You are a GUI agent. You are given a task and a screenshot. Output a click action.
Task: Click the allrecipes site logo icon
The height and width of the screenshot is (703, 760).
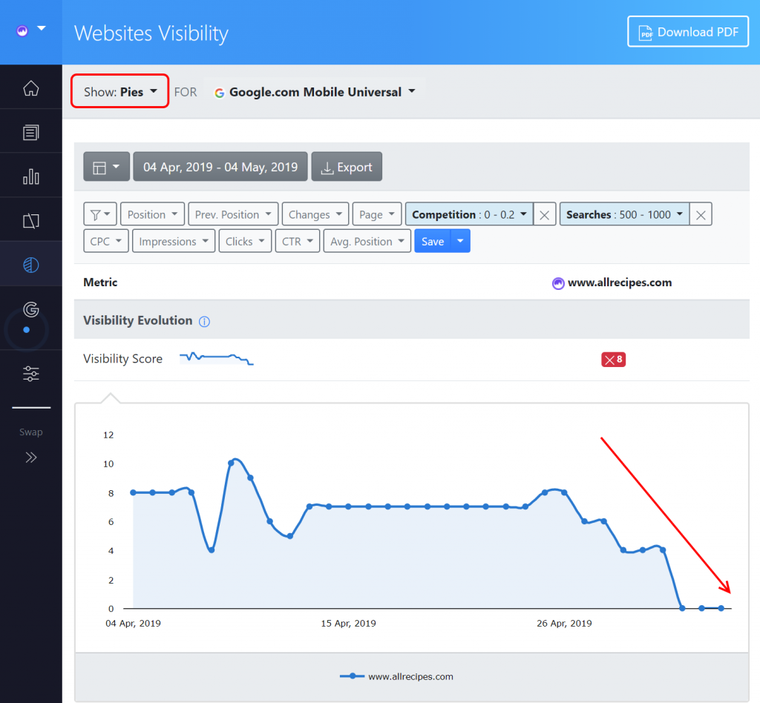(558, 283)
